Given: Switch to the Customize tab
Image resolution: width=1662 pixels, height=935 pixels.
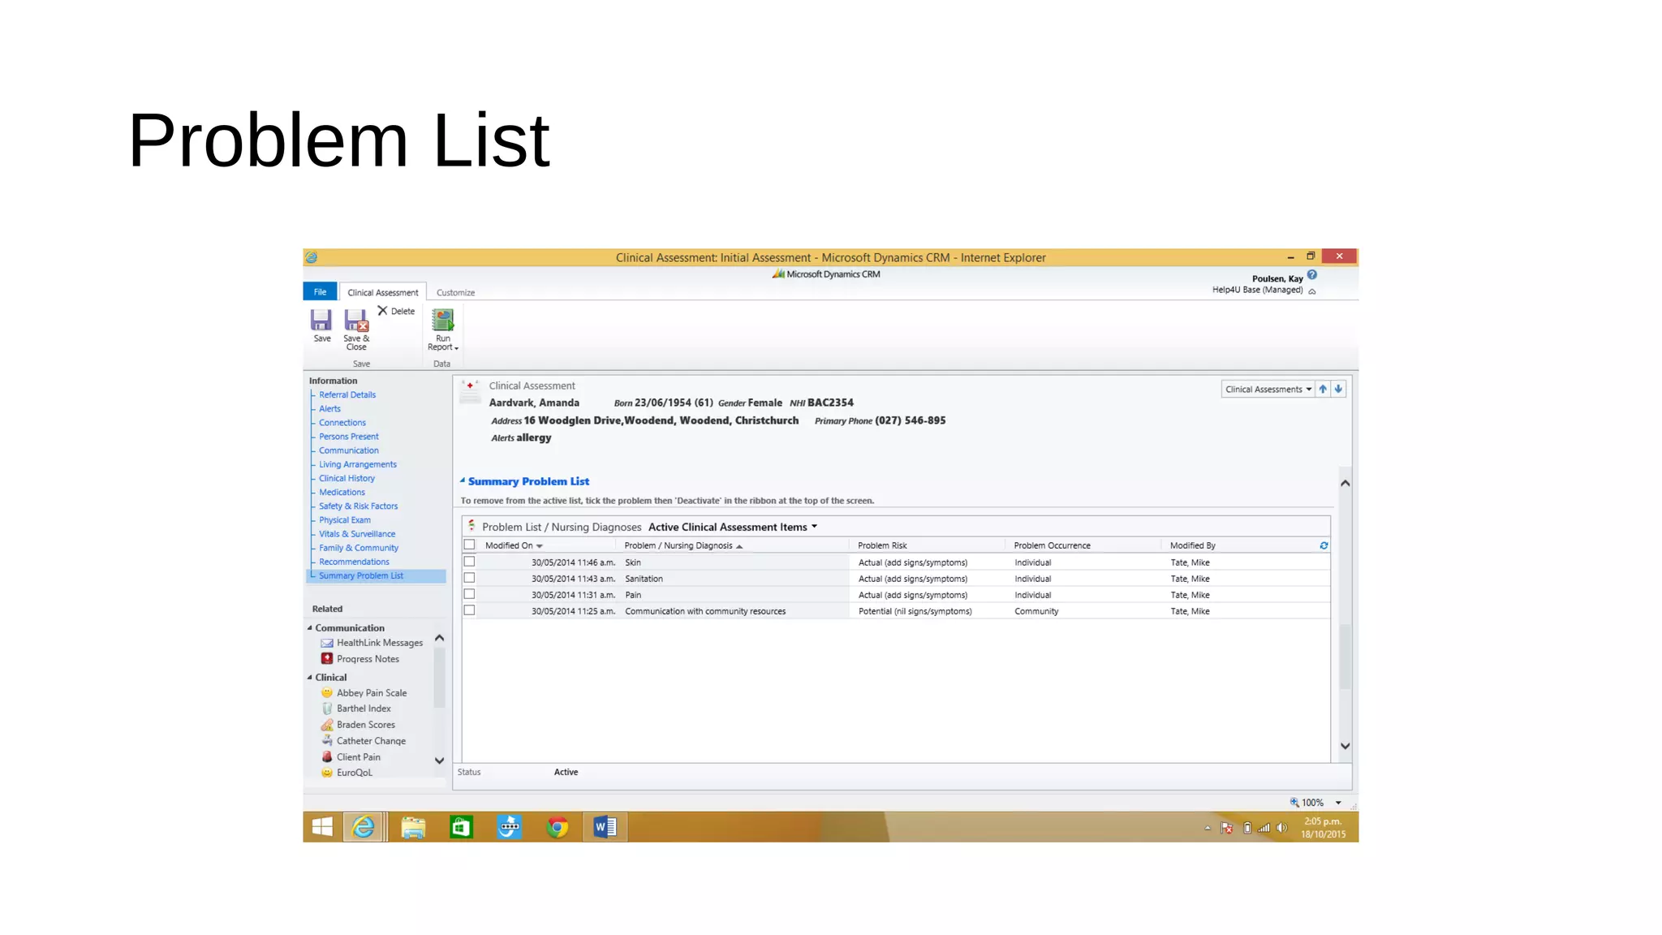Looking at the screenshot, I should 455,292.
